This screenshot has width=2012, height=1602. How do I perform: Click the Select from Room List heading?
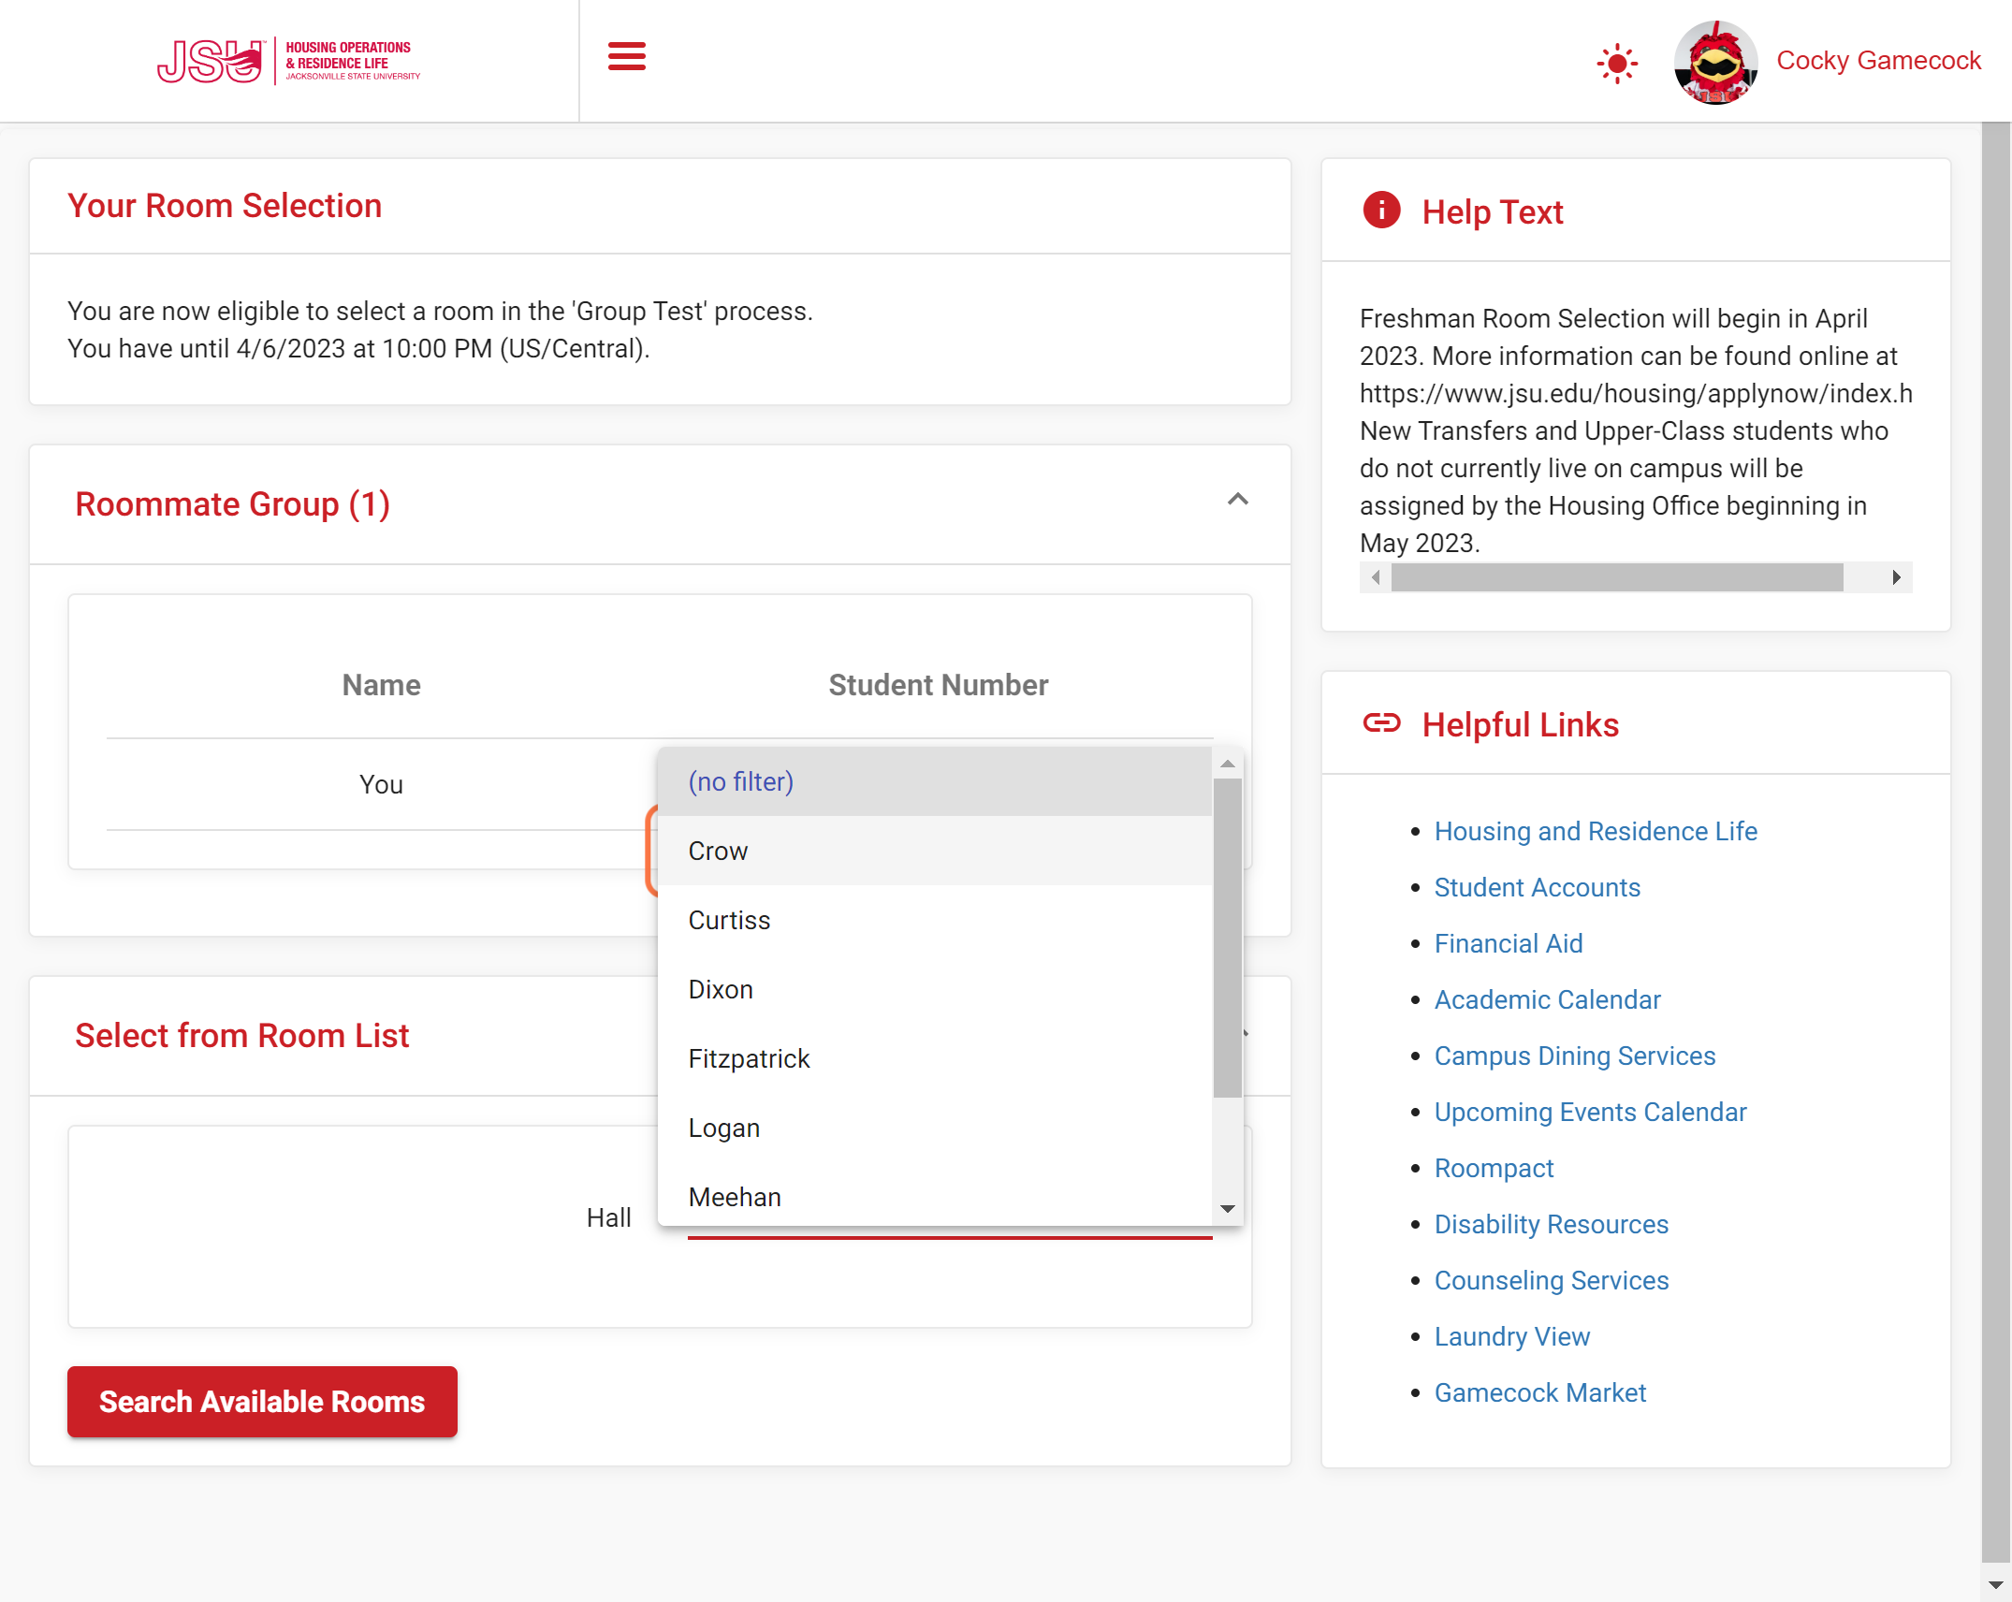tap(241, 1036)
